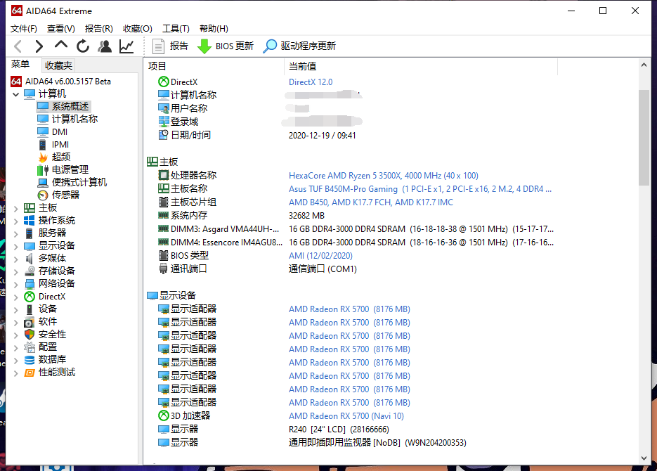The width and height of the screenshot is (657, 471).
Task: Open the AMI (12/02/2020) BIOS link
Action: (x=320, y=256)
